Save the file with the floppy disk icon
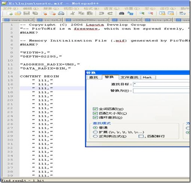Image resolution: width=191 pixels, height=183 pixels. tap(26, 13)
